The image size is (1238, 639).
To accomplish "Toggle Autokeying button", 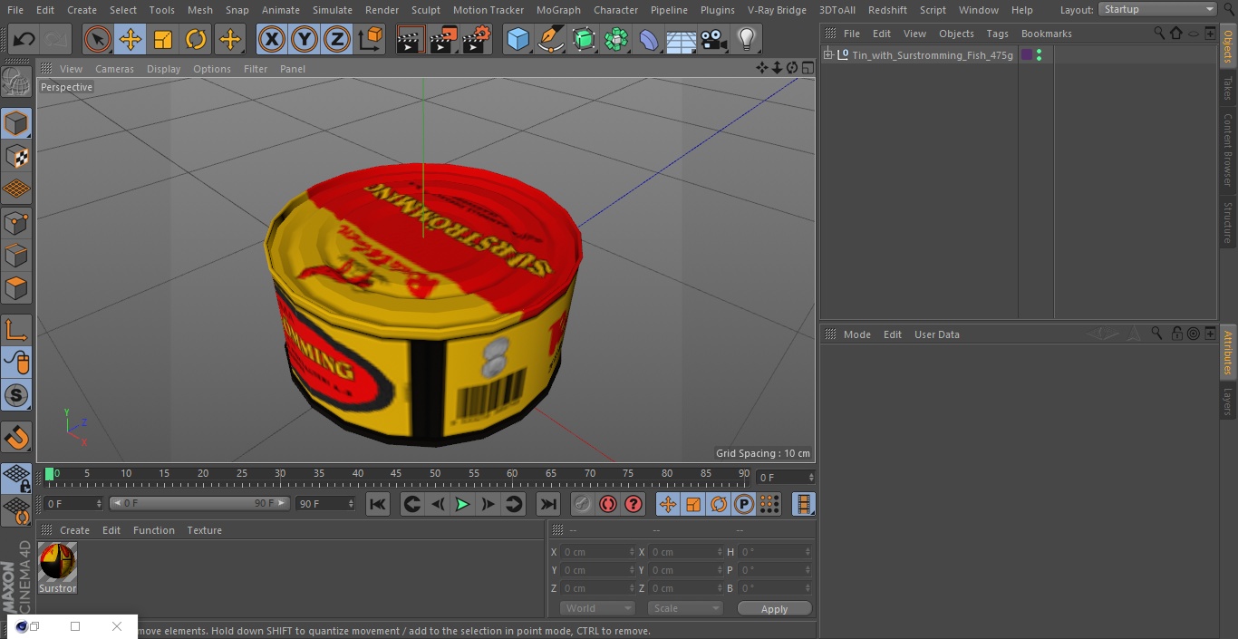I will click(x=608, y=504).
